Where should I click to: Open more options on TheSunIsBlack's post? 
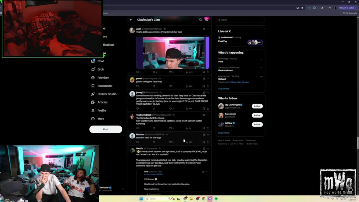(208, 115)
